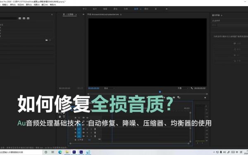Solo track A3 with its S button

[x=91, y=136]
